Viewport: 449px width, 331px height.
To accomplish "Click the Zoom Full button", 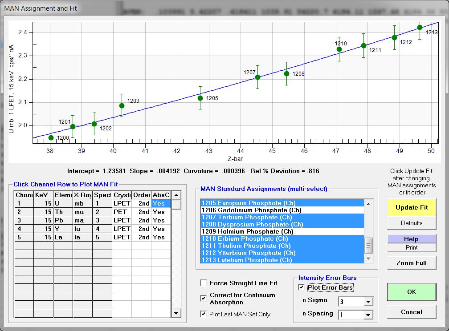I will pyautogui.click(x=411, y=263).
